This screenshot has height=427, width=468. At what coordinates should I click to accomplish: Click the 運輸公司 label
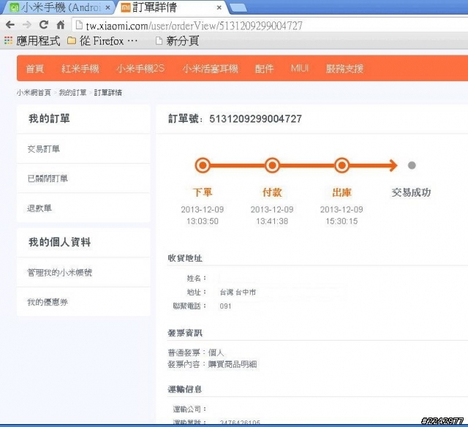[189, 409]
